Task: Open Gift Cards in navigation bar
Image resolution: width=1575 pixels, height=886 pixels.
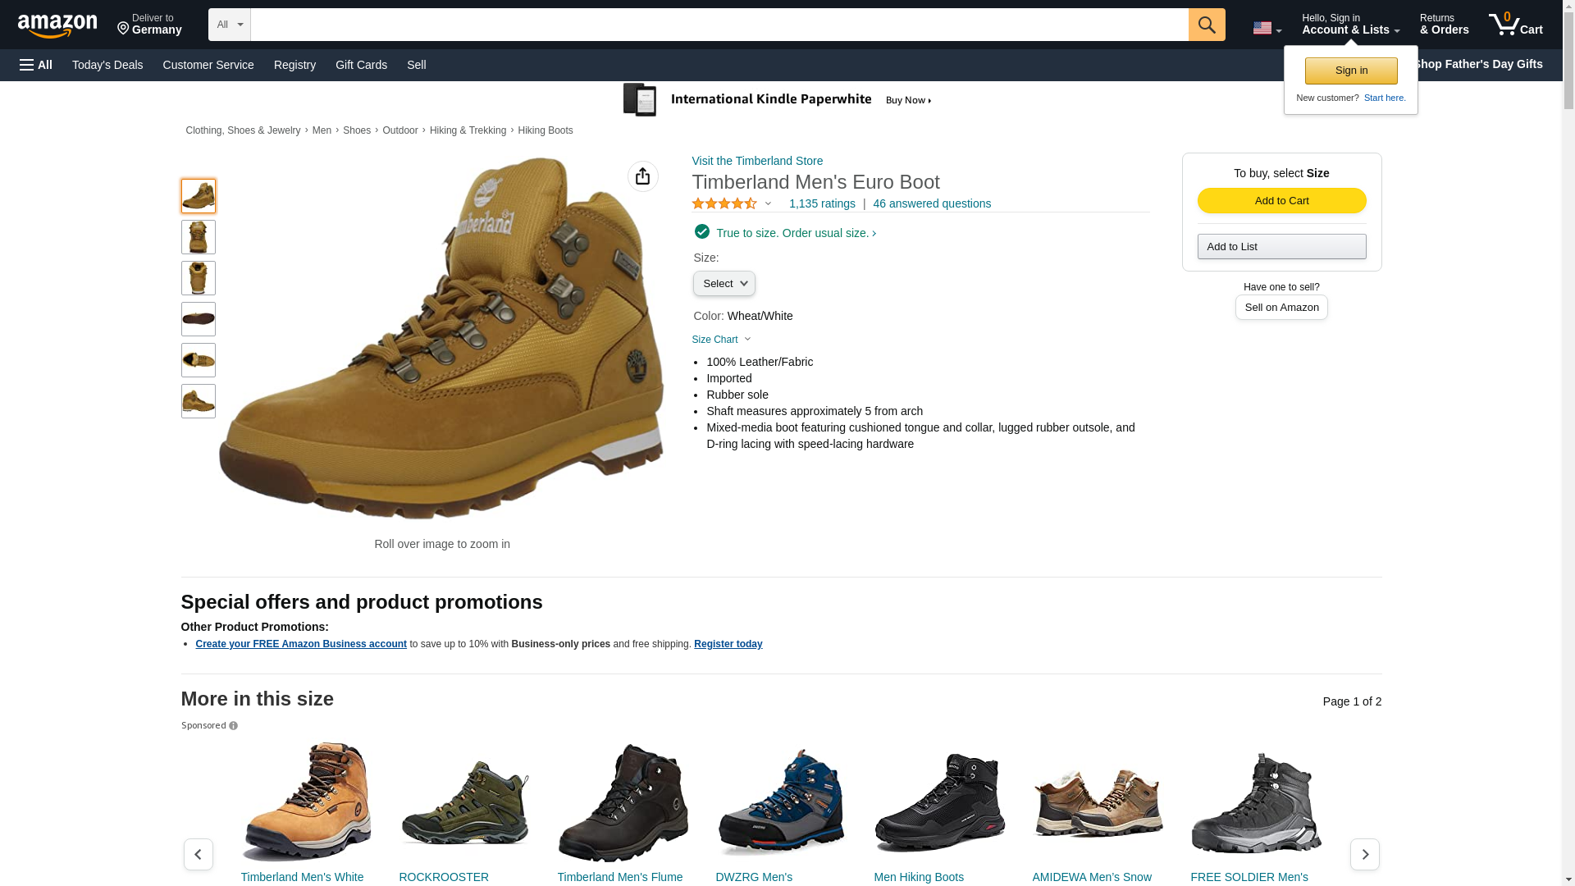Action: pos(361,65)
